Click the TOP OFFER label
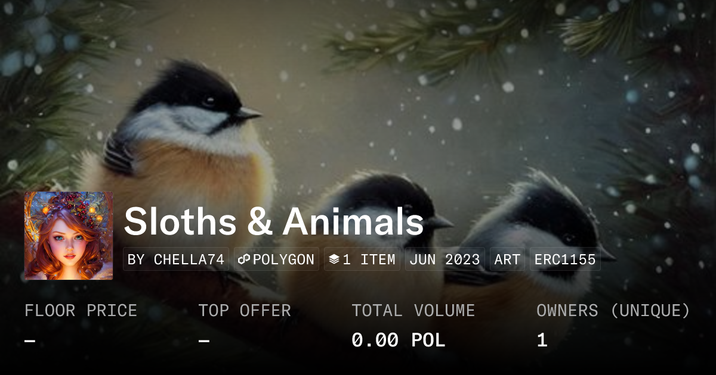 point(245,311)
